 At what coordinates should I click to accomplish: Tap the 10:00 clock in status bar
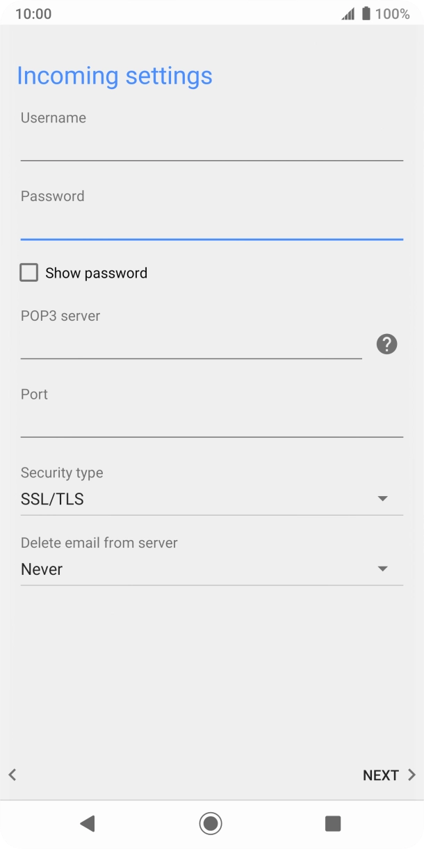click(31, 13)
